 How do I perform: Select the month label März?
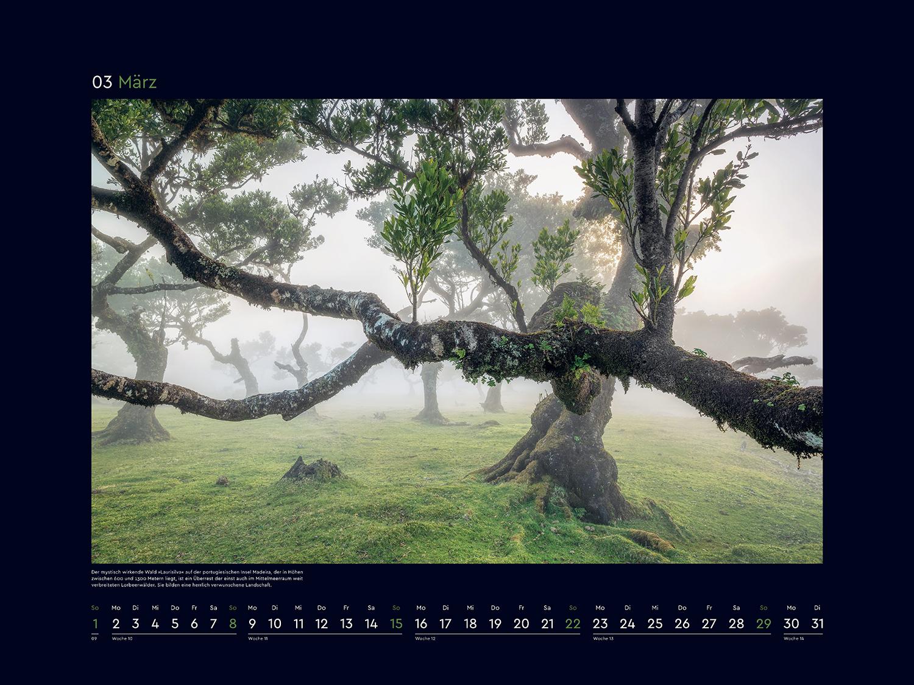click(139, 81)
